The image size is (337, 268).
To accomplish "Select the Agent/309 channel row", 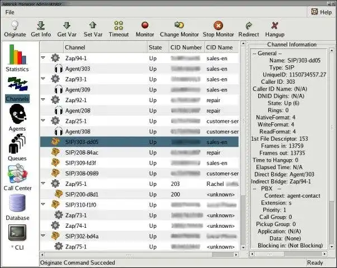I will (x=139, y=89).
